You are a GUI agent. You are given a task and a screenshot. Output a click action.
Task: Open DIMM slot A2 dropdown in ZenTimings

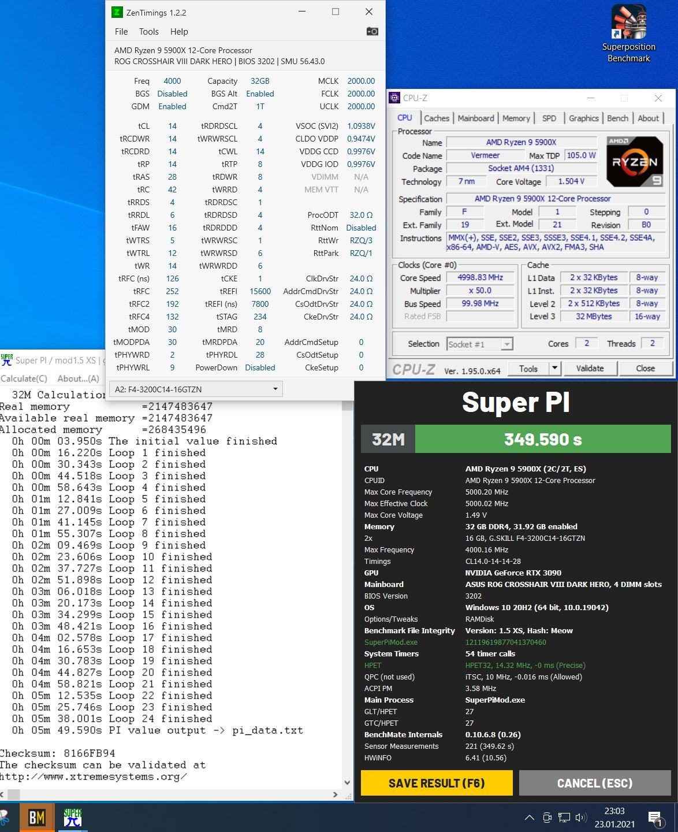click(x=196, y=389)
